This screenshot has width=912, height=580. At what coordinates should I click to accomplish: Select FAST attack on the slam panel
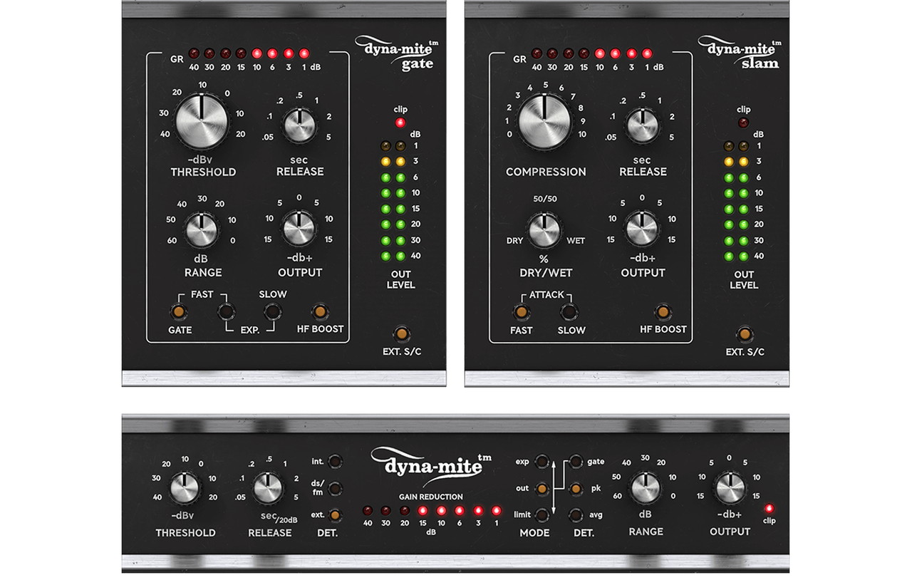(522, 312)
